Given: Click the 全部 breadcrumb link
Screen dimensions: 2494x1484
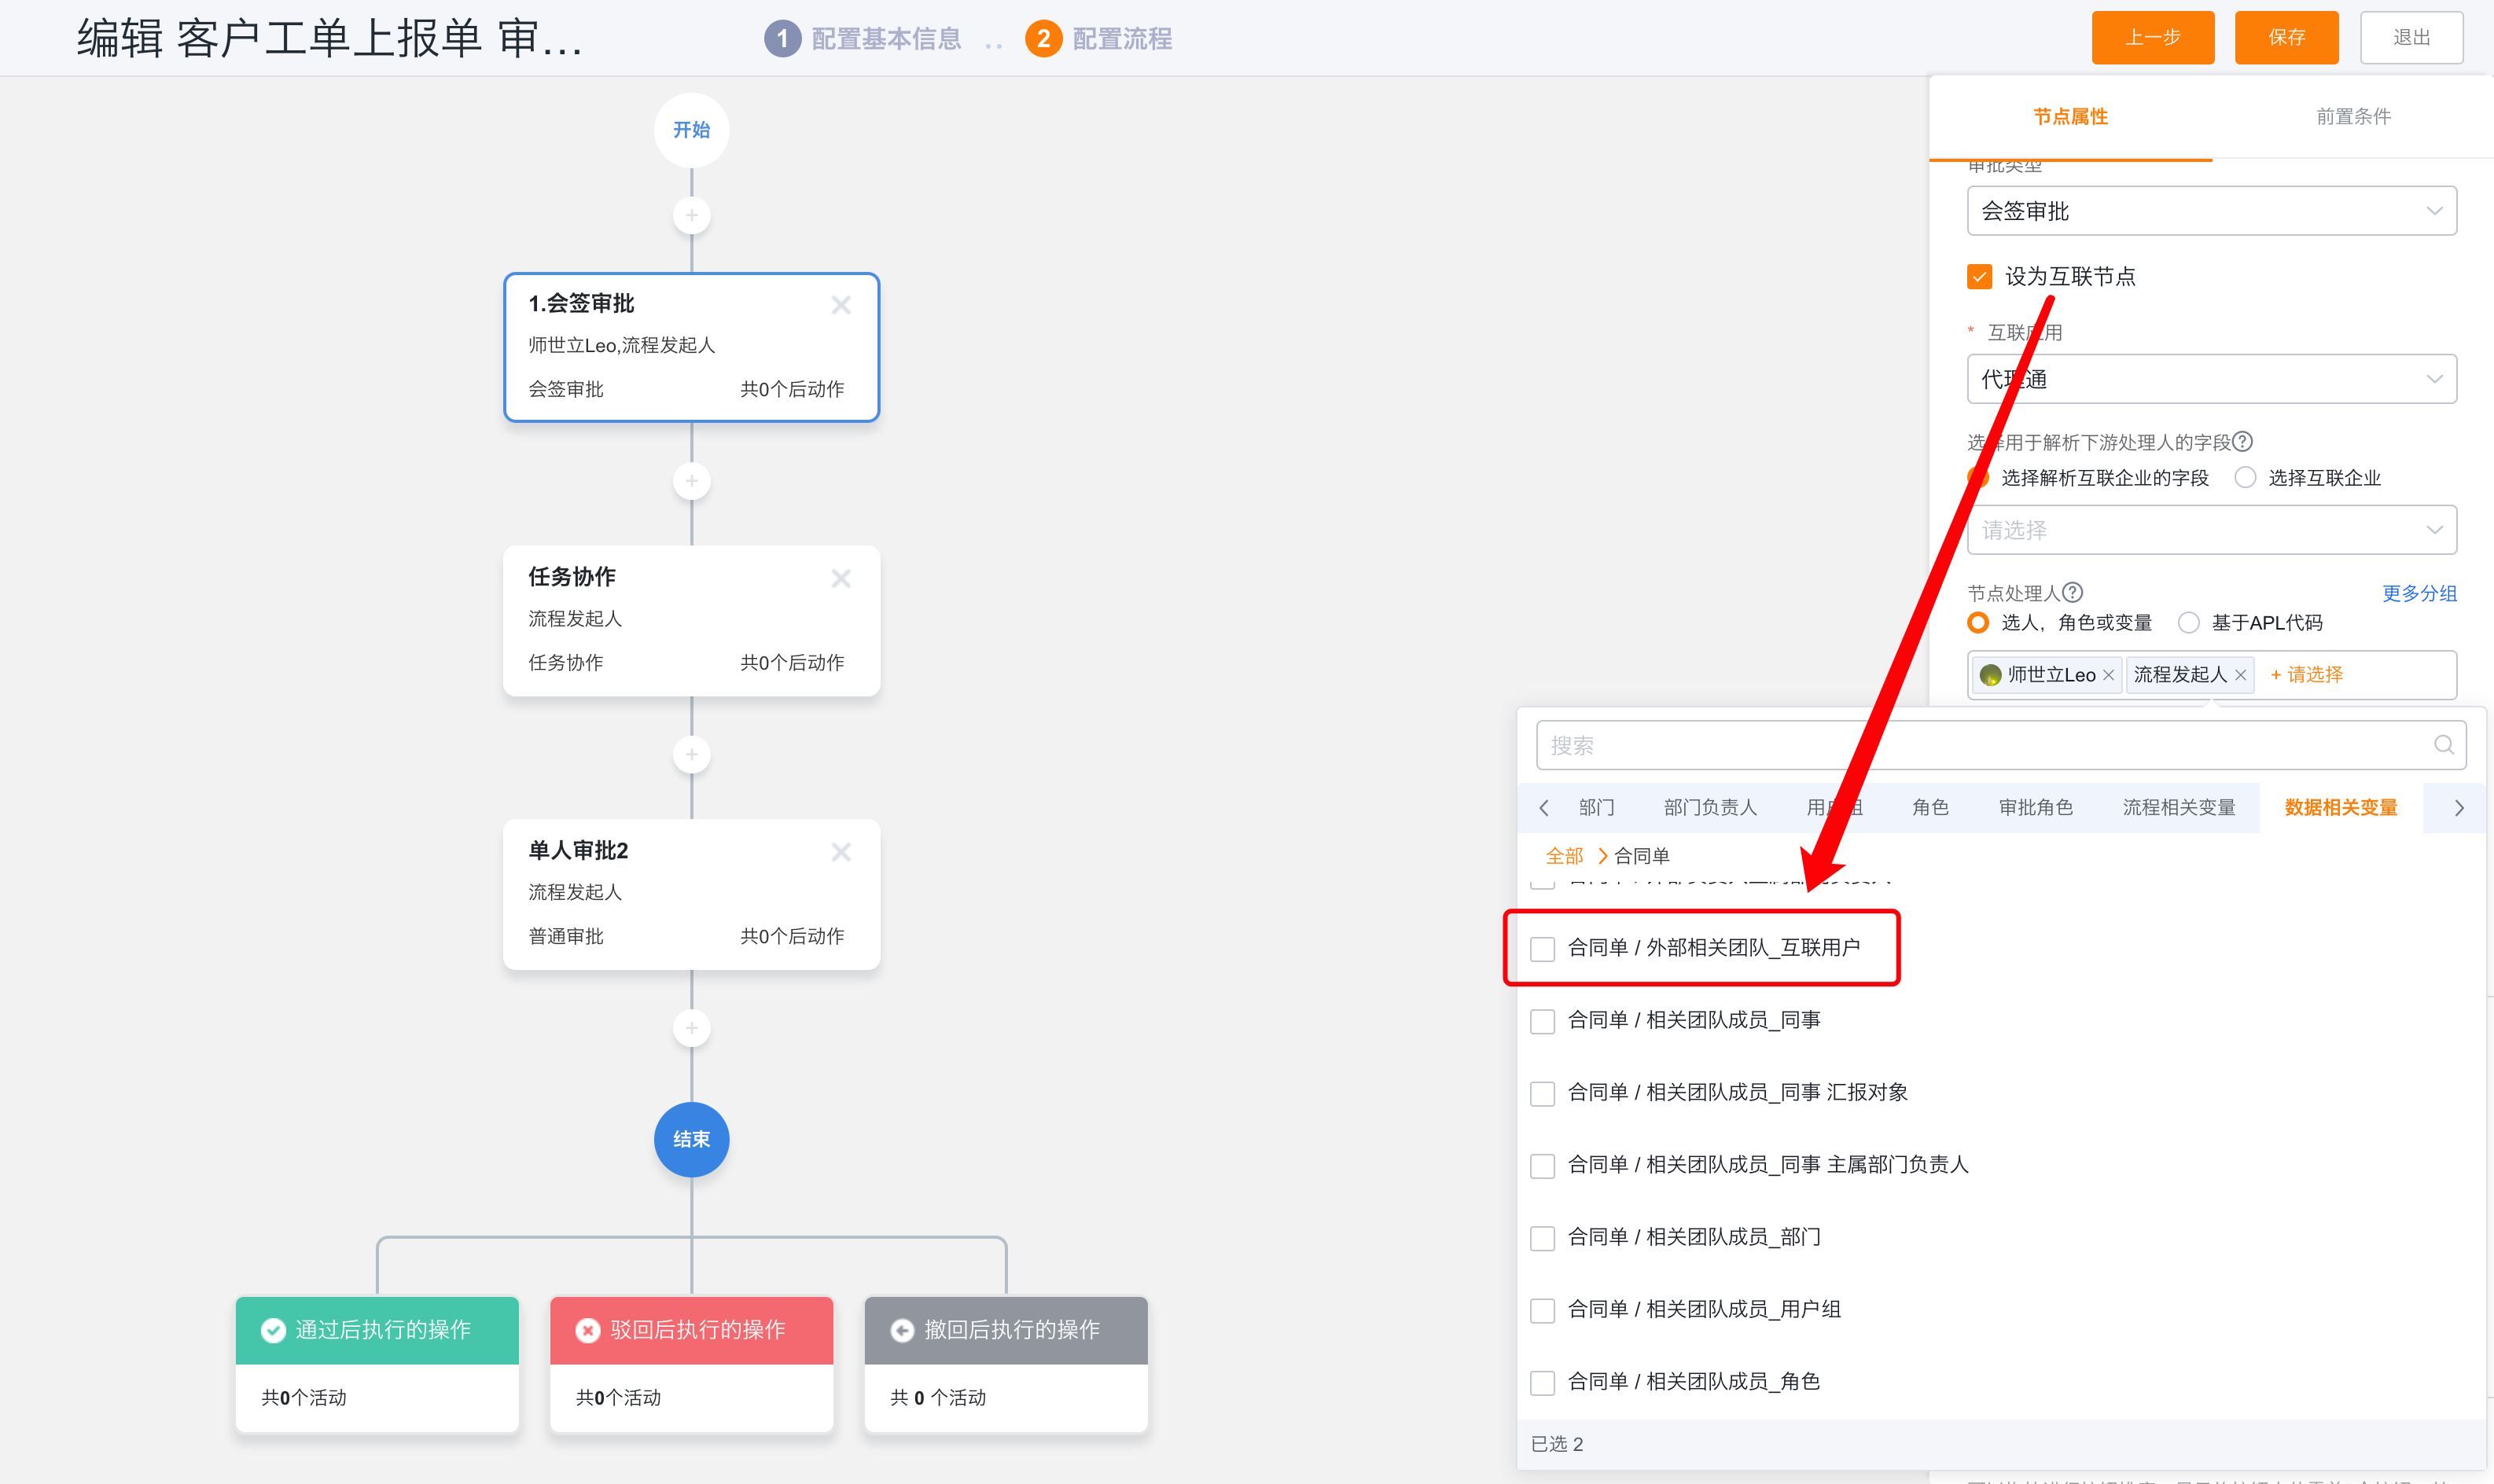Looking at the screenshot, I should pos(1564,856).
